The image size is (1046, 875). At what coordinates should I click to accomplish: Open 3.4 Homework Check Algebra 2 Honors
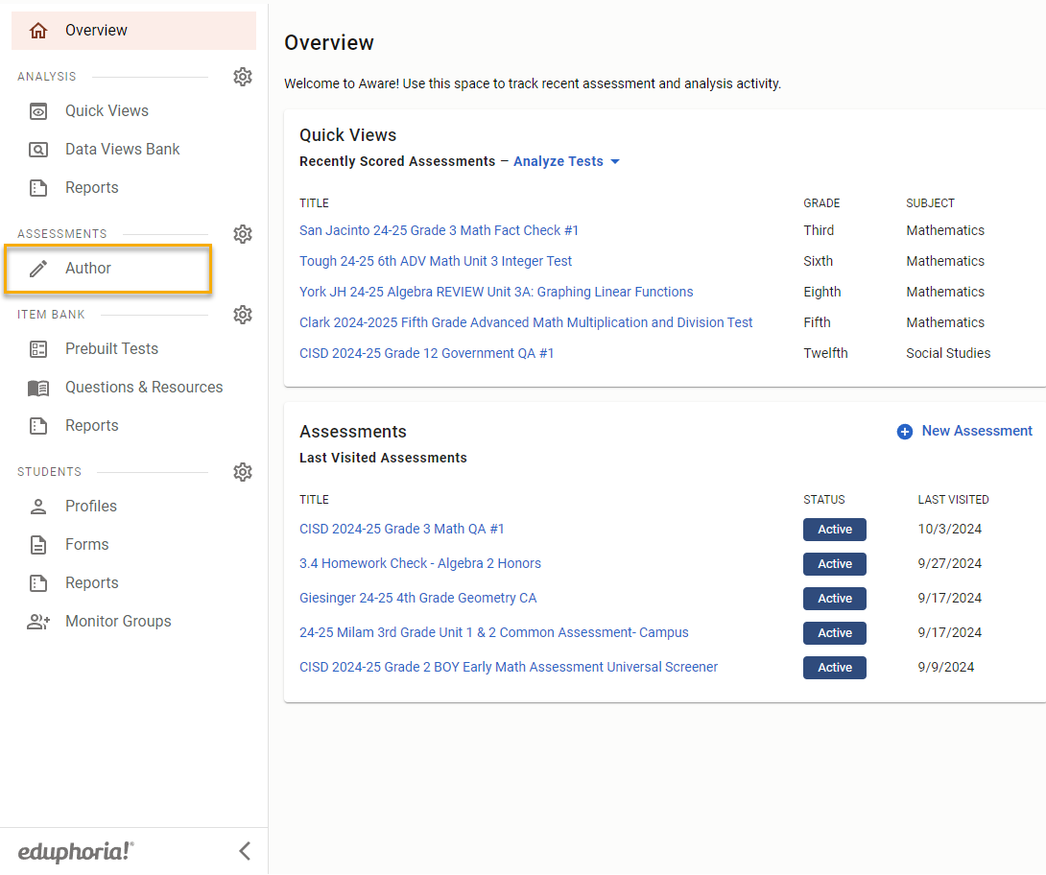click(x=419, y=563)
